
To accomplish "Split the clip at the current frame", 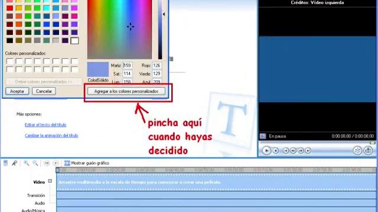I will (357, 151).
